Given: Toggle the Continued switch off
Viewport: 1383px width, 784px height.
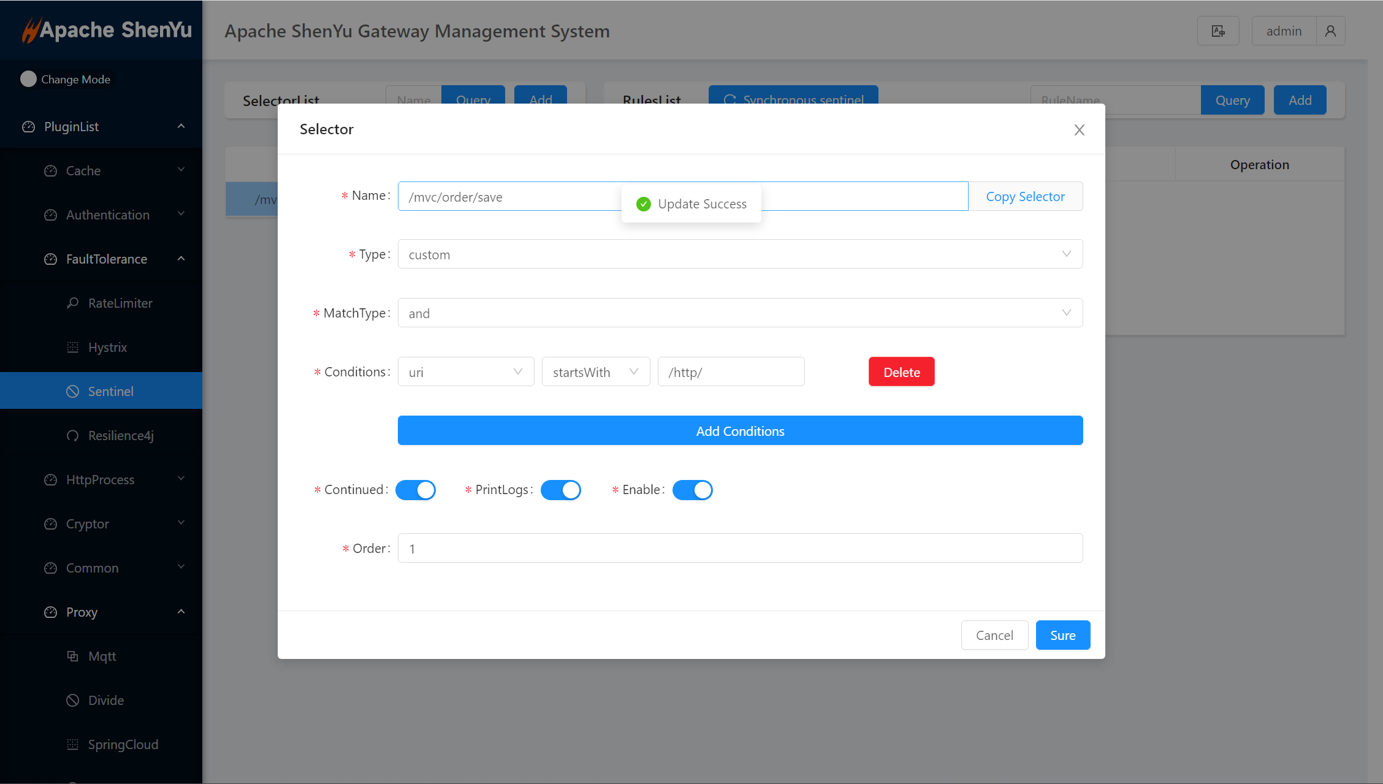Looking at the screenshot, I should pyautogui.click(x=416, y=490).
